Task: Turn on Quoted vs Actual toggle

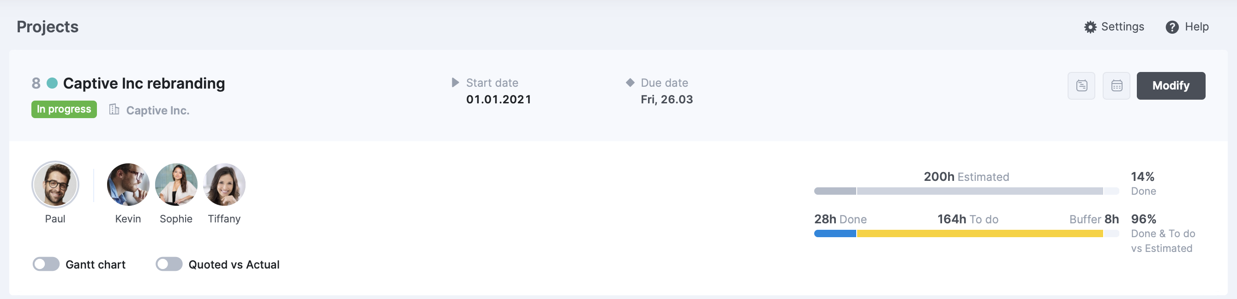Action: point(169,264)
